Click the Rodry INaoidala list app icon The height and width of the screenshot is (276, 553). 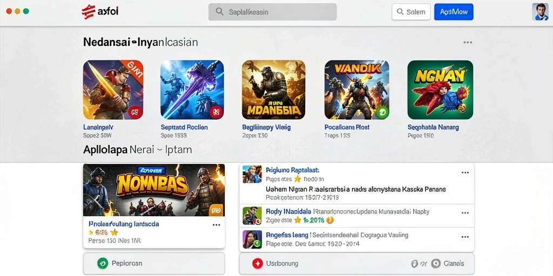click(x=252, y=216)
